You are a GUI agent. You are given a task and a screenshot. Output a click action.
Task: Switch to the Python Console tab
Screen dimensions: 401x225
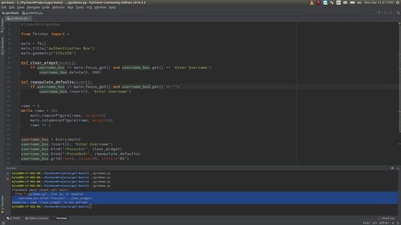coord(36,218)
